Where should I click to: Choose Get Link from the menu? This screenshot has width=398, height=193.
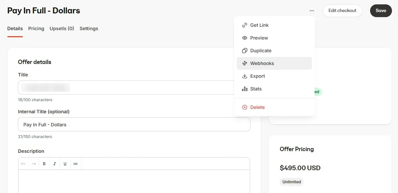274,25
